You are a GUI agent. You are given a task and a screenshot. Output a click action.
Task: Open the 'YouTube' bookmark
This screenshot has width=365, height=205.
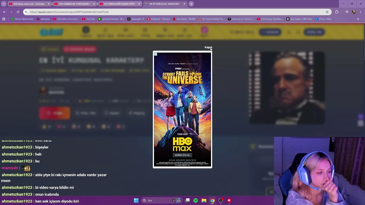tap(88, 19)
